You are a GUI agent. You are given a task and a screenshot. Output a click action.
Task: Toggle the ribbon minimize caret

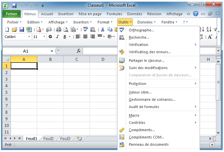click(188, 14)
